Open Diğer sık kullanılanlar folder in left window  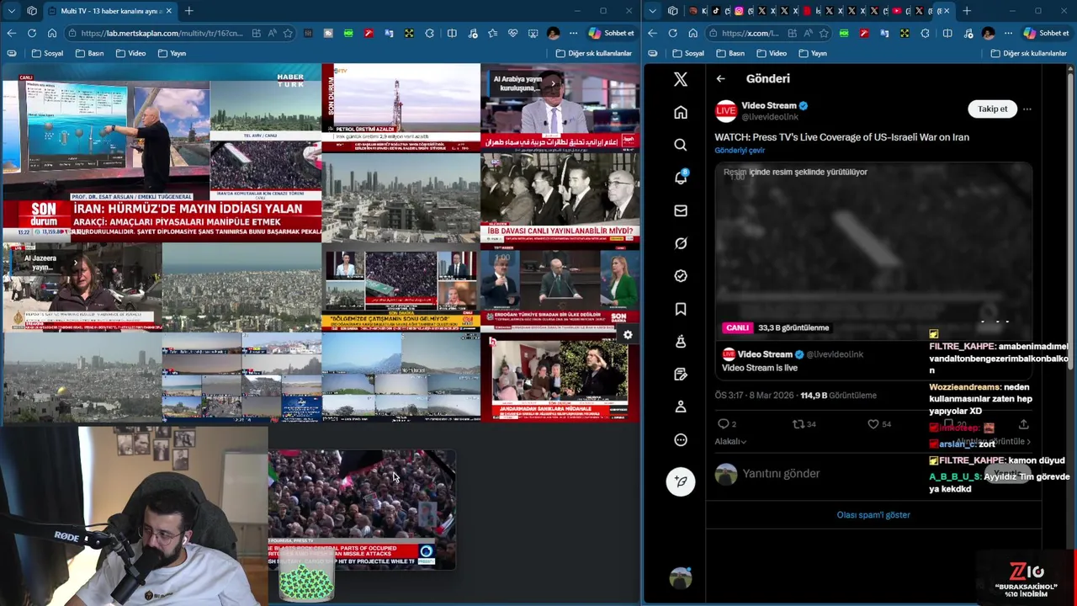coord(593,53)
